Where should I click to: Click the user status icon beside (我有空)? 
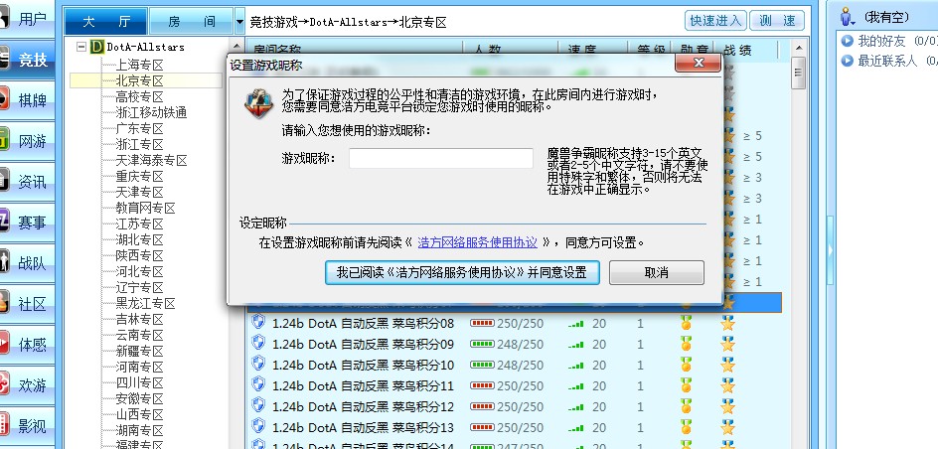click(x=848, y=17)
